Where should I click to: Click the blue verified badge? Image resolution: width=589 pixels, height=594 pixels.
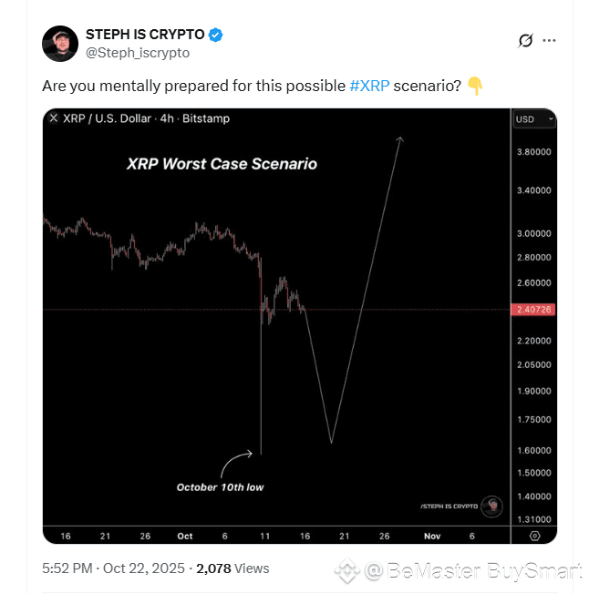click(216, 35)
